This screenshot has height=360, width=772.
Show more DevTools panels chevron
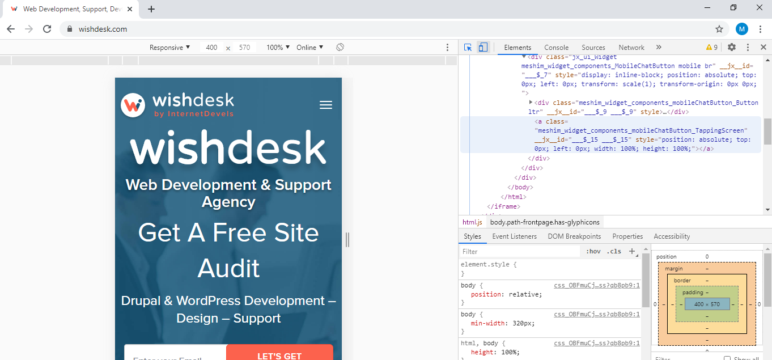(x=659, y=48)
